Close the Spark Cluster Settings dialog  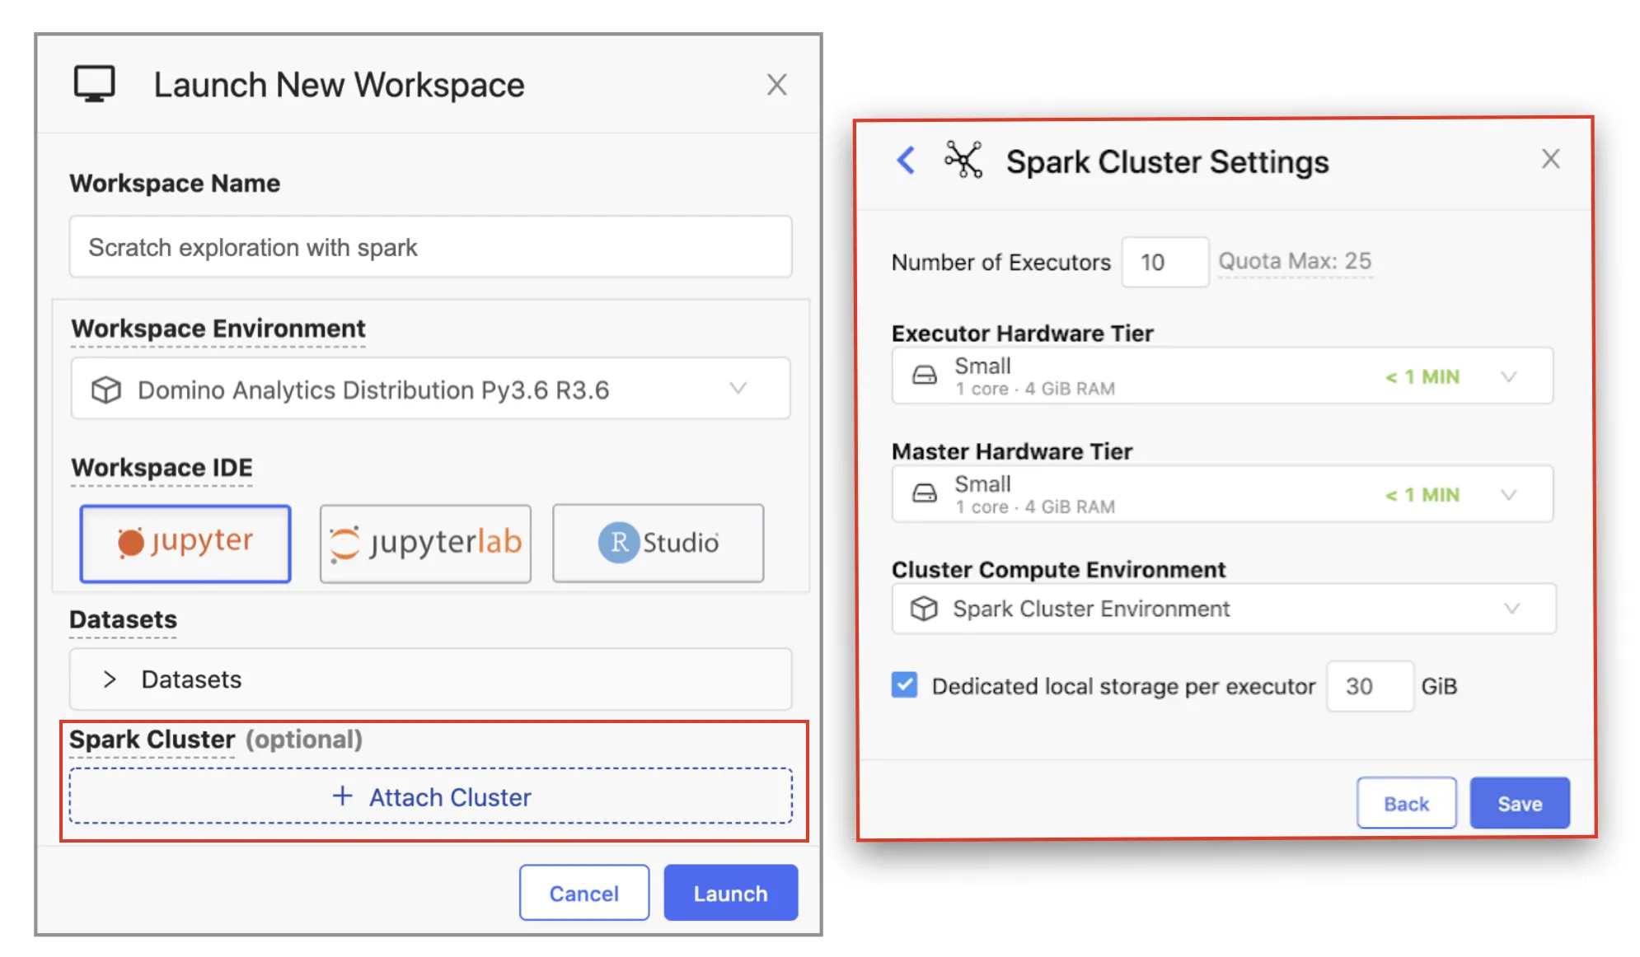click(1550, 159)
